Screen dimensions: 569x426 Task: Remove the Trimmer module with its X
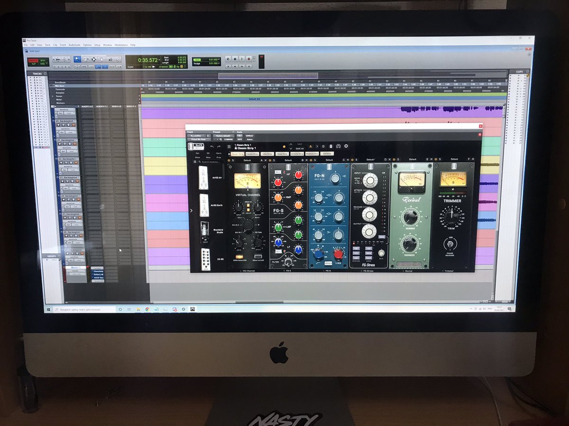click(473, 159)
